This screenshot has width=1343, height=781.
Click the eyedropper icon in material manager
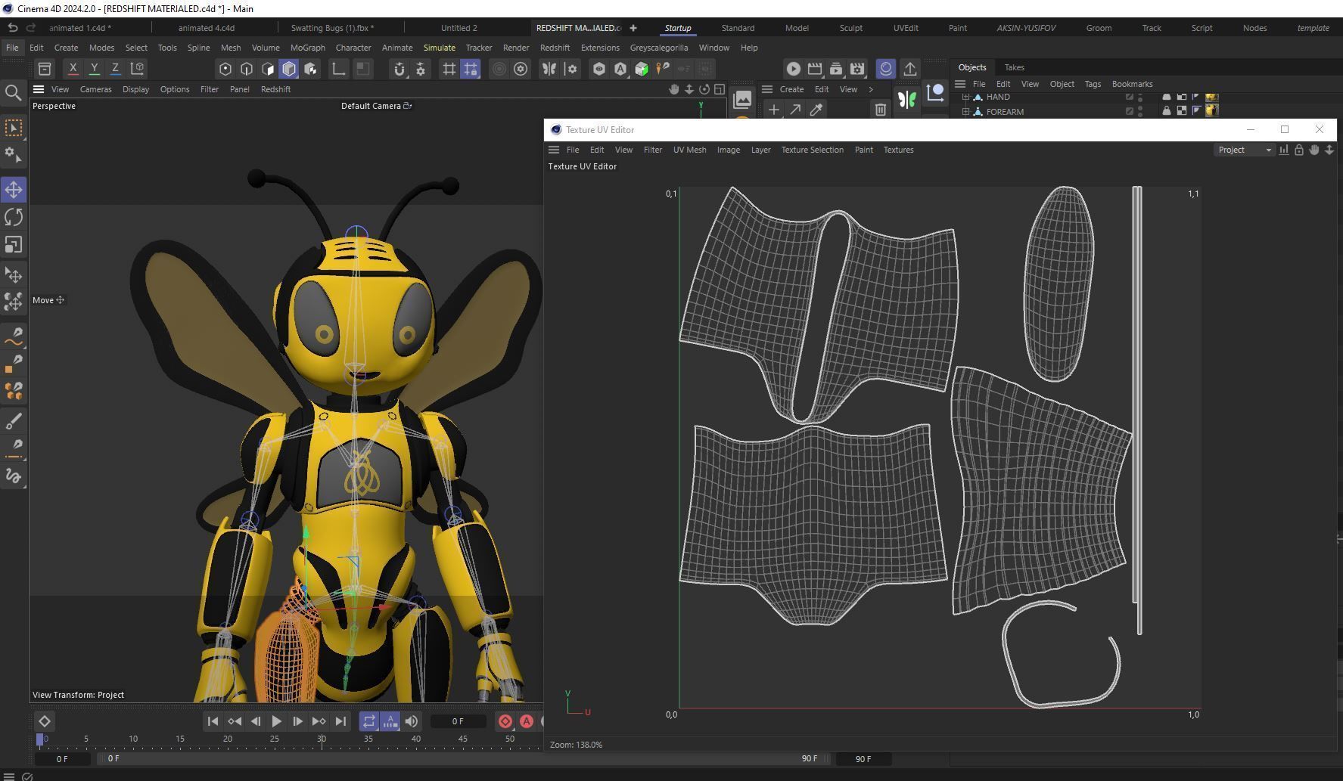coord(816,110)
